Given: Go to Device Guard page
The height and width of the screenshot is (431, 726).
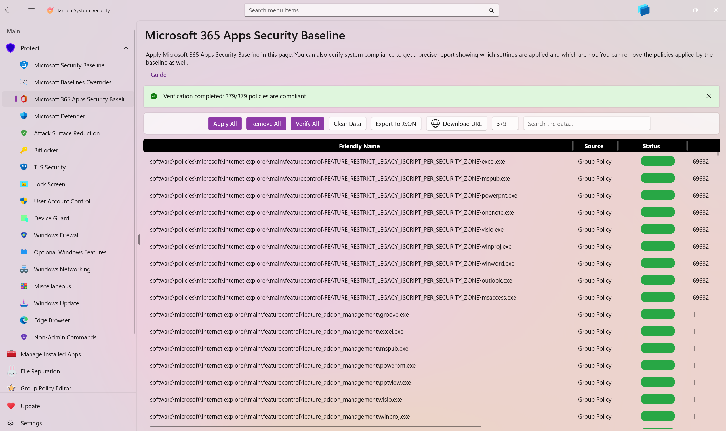Looking at the screenshot, I should pos(51,218).
